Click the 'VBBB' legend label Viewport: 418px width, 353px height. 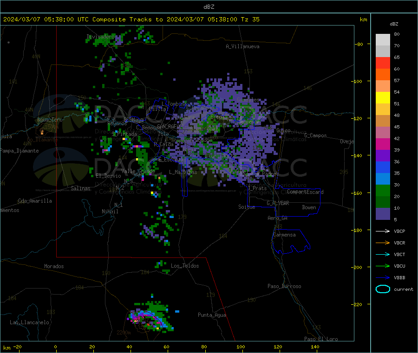[399, 278]
